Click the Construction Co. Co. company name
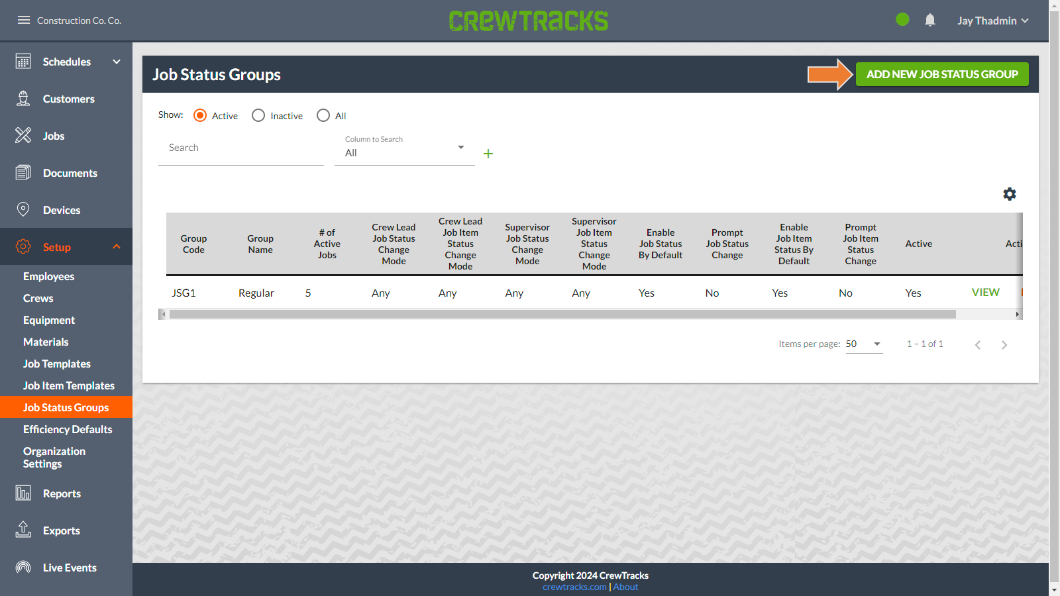The width and height of the screenshot is (1060, 596). pyautogui.click(x=79, y=21)
